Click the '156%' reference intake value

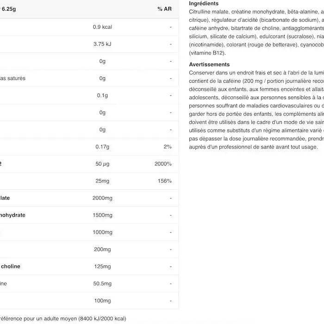coord(164,181)
